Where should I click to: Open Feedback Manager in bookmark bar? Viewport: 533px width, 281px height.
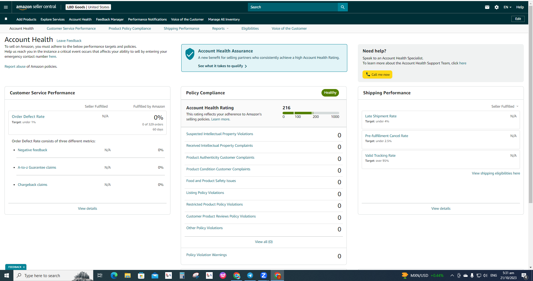[x=110, y=19]
